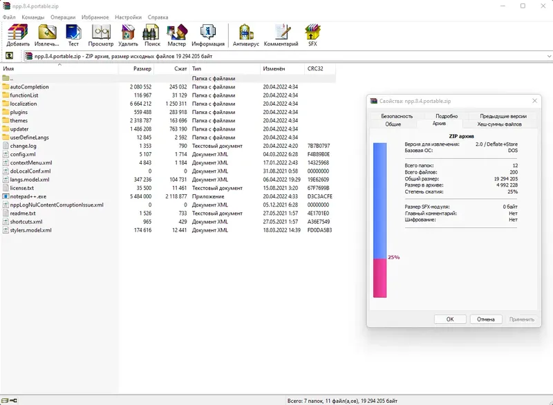Viewport: 553px width, 405px height.
Task: Select the shortcuts.xml file row
Action: tap(168, 222)
